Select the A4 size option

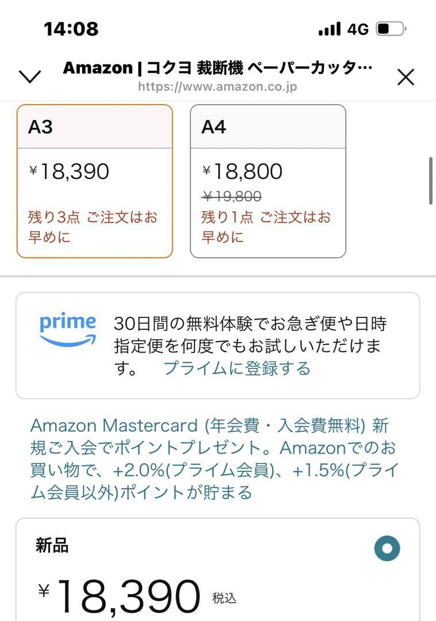pos(268,181)
